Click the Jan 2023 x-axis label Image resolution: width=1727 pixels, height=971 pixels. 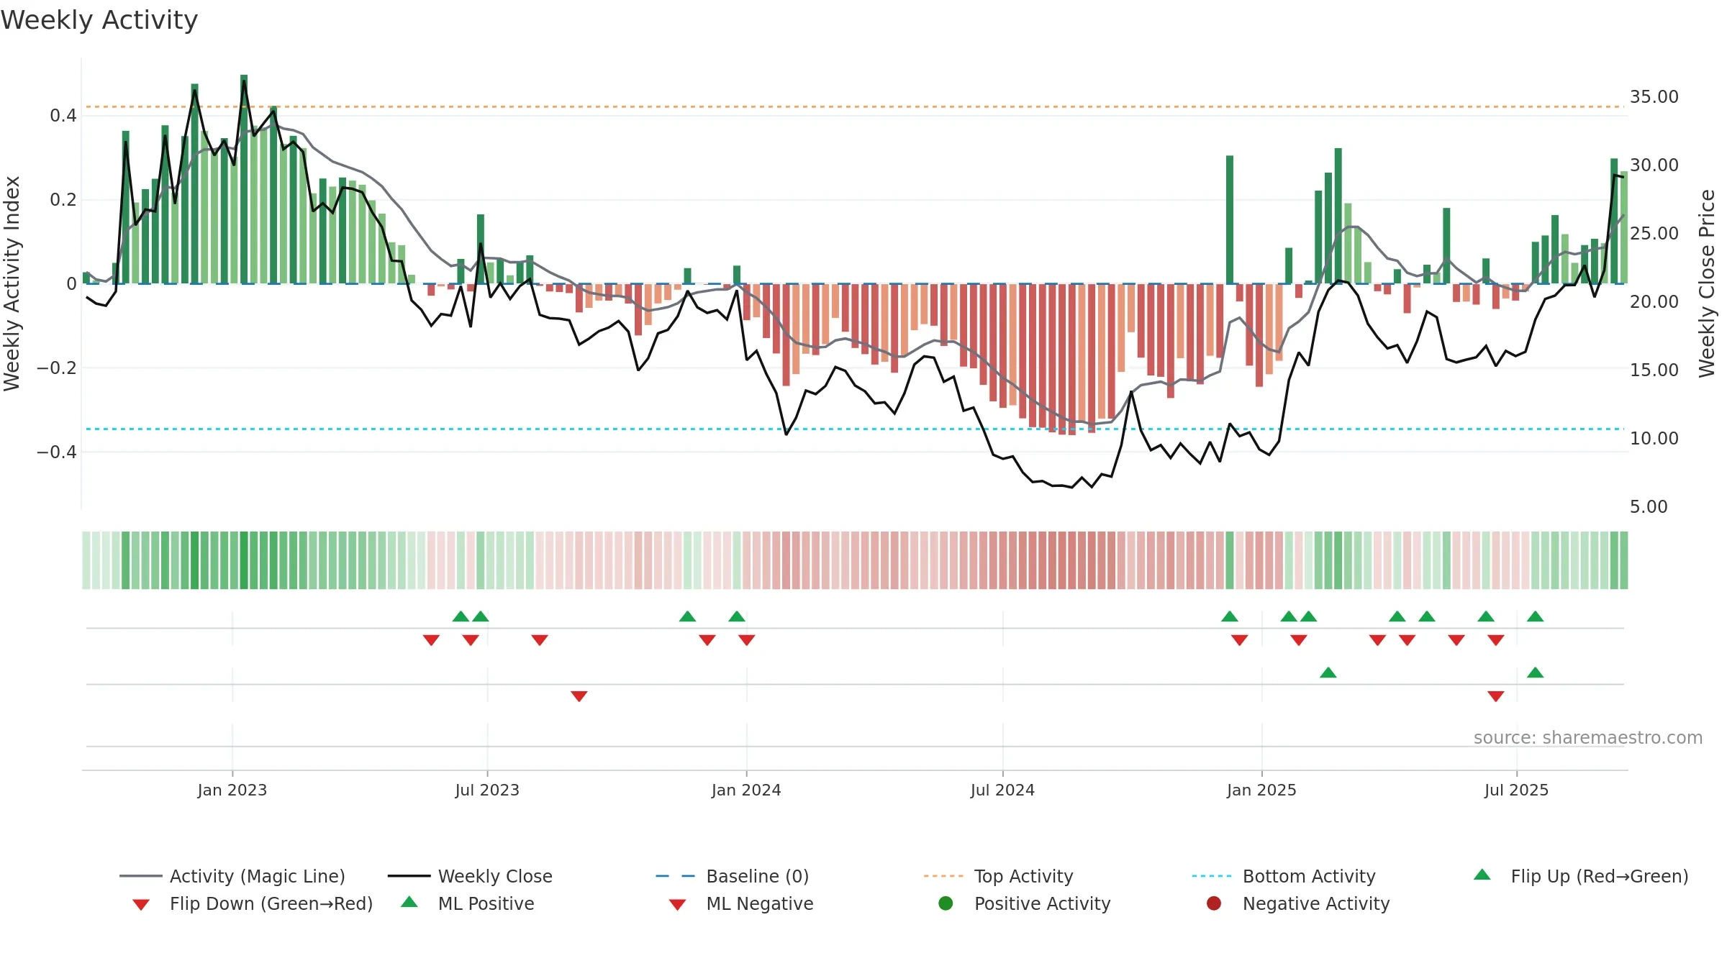pyautogui.click(x=232, y=790)
